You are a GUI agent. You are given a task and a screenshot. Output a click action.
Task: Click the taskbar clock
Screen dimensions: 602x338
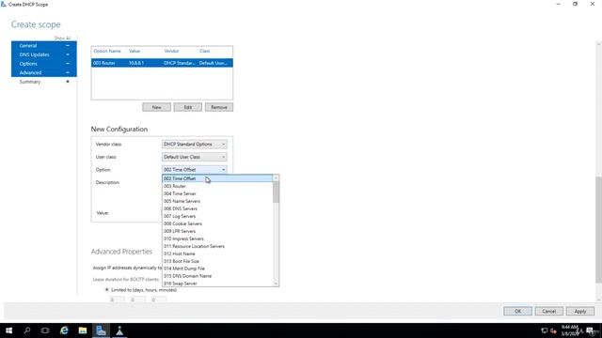(570, 330)
